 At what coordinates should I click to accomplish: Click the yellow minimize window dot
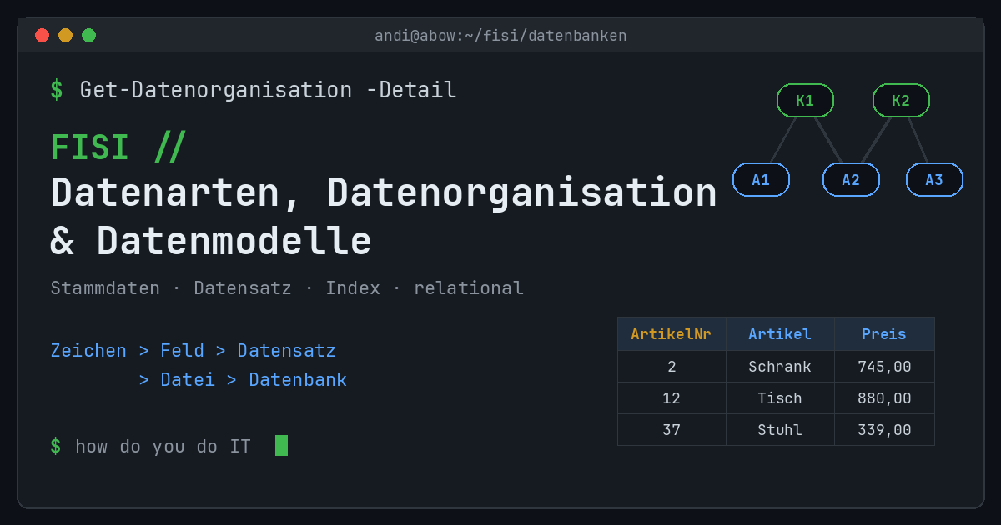[x=65, y=35]
